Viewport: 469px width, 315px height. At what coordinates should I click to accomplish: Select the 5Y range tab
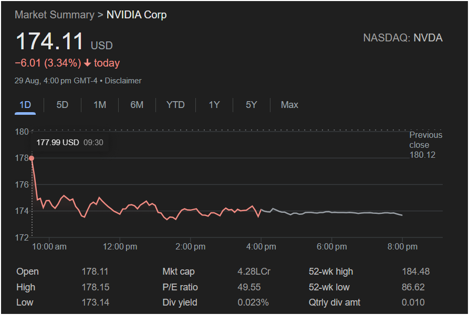coord(251,105)
